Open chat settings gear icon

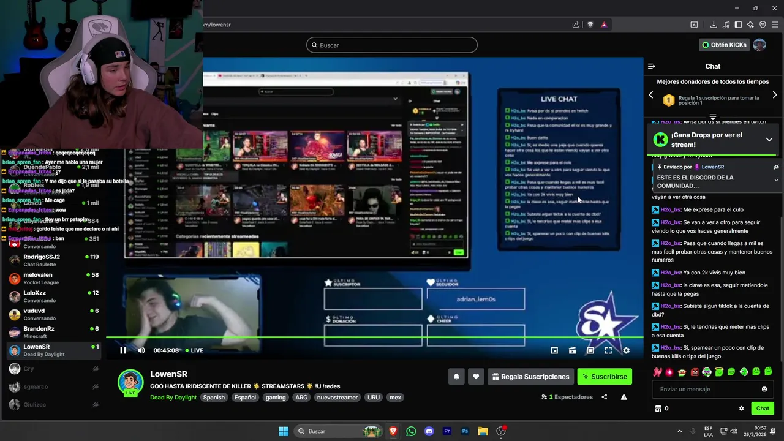tap(742, 409)
